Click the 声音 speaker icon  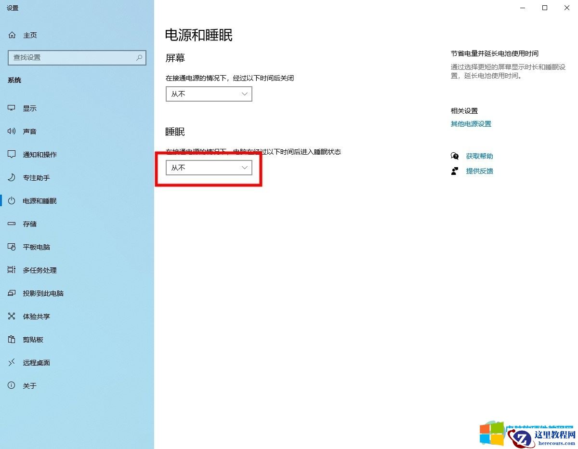pyautogui.click(x=12, y=131)
